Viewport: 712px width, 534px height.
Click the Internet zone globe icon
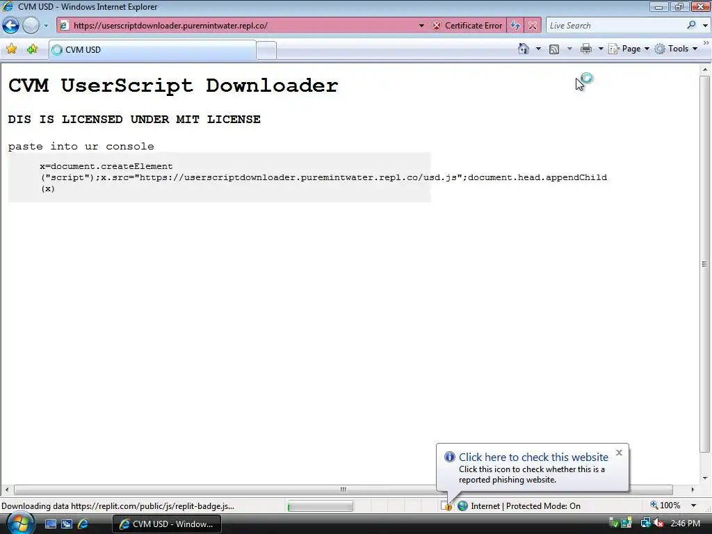[462, 506]
